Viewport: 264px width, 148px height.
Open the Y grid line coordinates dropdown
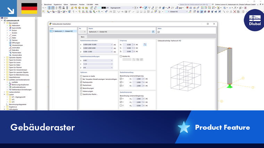coord(112,48)
